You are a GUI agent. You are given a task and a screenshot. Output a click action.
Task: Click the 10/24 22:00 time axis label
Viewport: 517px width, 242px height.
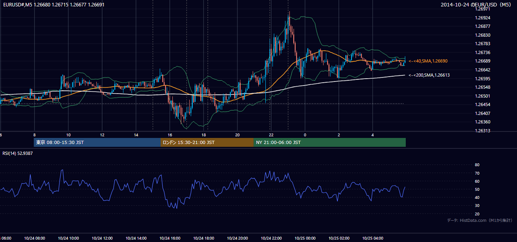271,238
